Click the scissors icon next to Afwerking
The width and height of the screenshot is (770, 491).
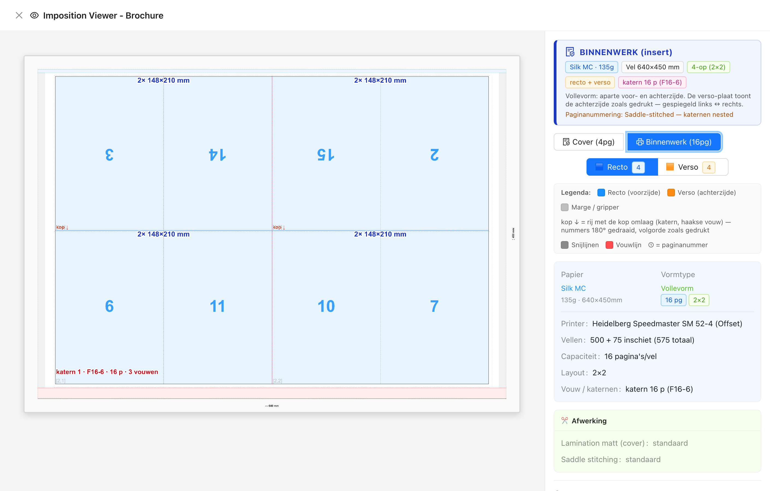pyautogui.click(x=564, y=421)
